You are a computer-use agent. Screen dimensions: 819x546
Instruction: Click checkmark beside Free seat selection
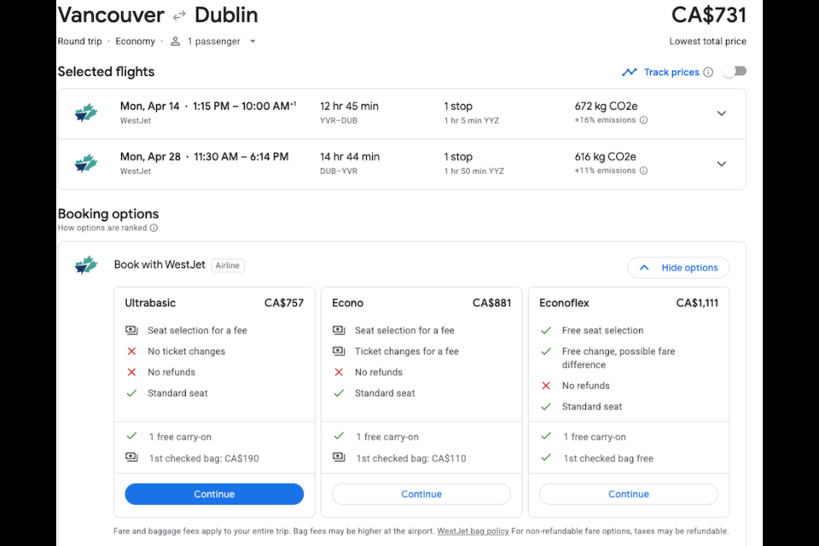[x=546, y=330]
